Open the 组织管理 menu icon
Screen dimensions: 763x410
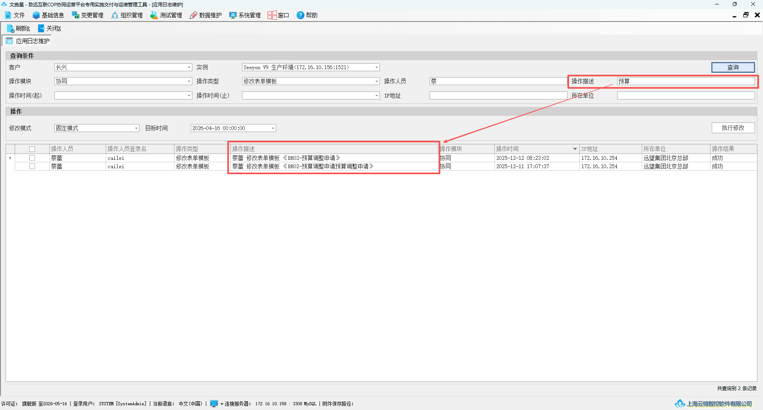[115, 15]
